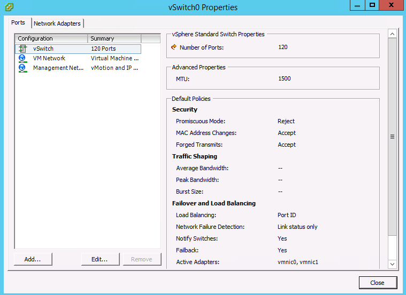The image size is (406, 295).
Task: Switch to the Network Adapters tab
Action: coord(57,23)
